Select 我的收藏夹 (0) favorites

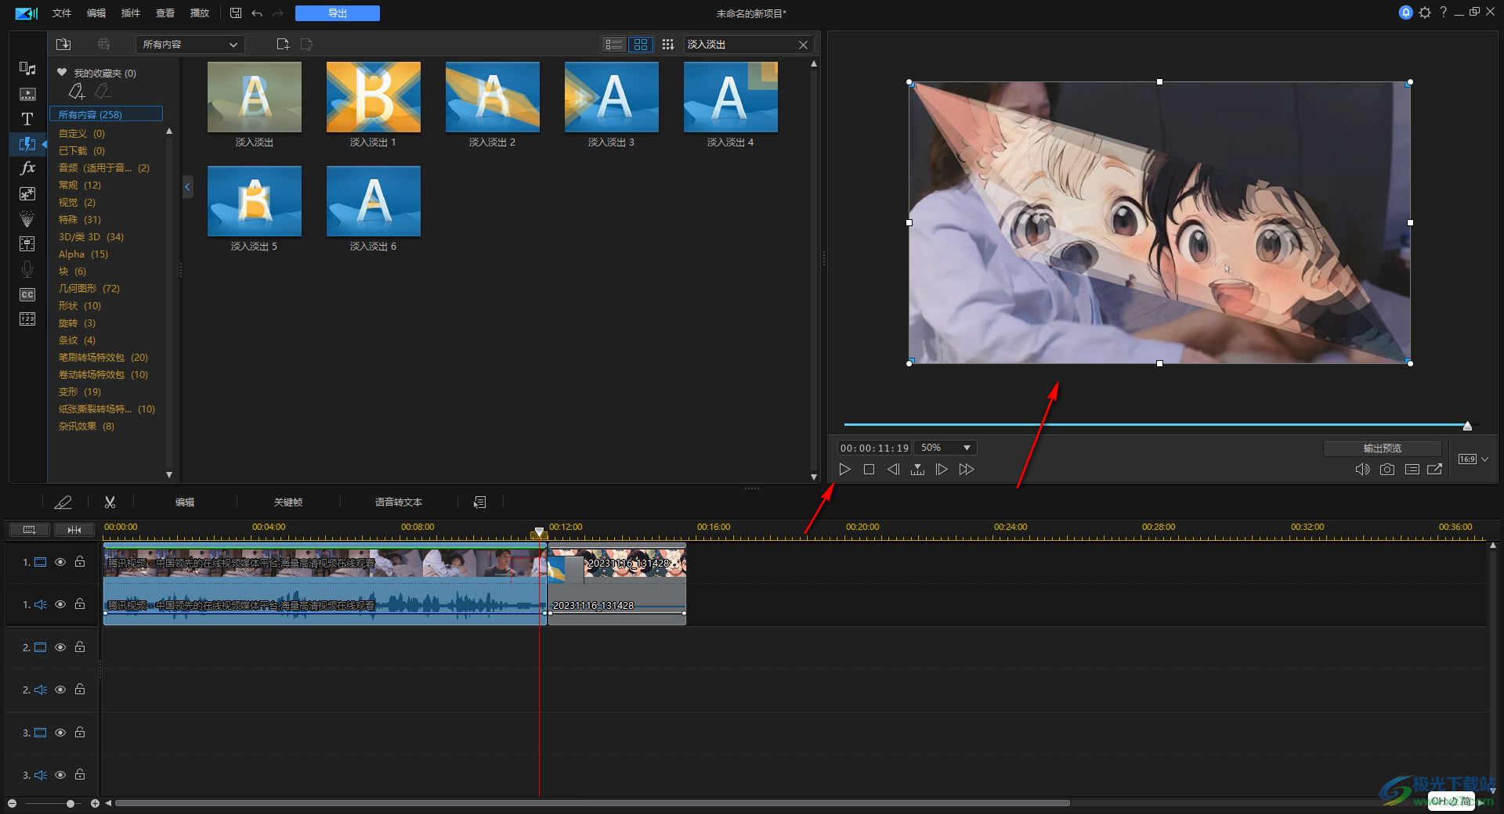pyautogui.click(x=97, y=73)
